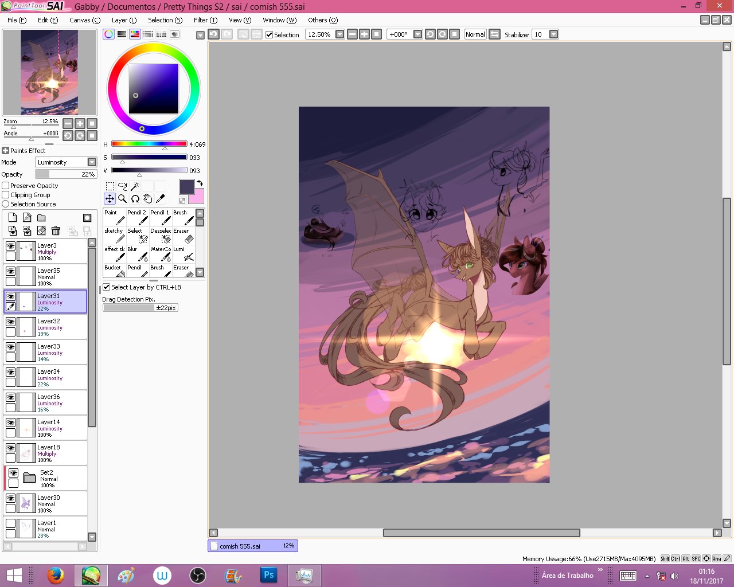
Task: Open Firefox from the taskbar
Action: (x=56, y=576)
